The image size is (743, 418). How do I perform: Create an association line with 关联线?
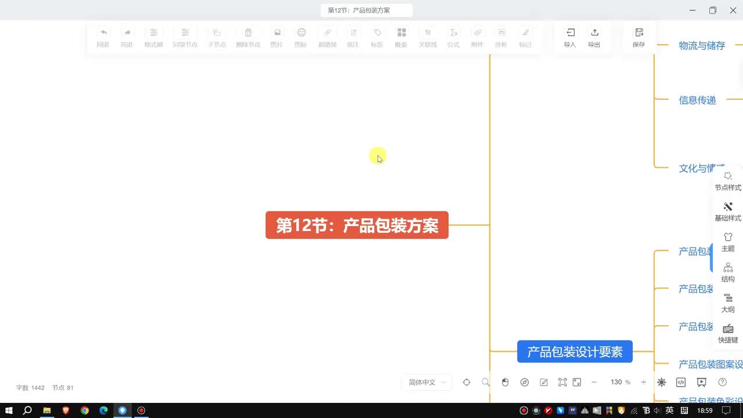(428, 38)
